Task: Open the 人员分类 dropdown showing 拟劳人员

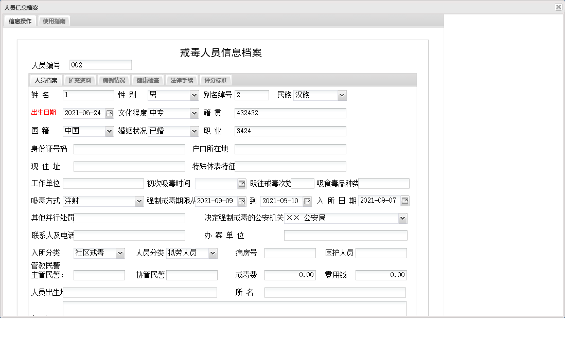Action: coord(213,253)
